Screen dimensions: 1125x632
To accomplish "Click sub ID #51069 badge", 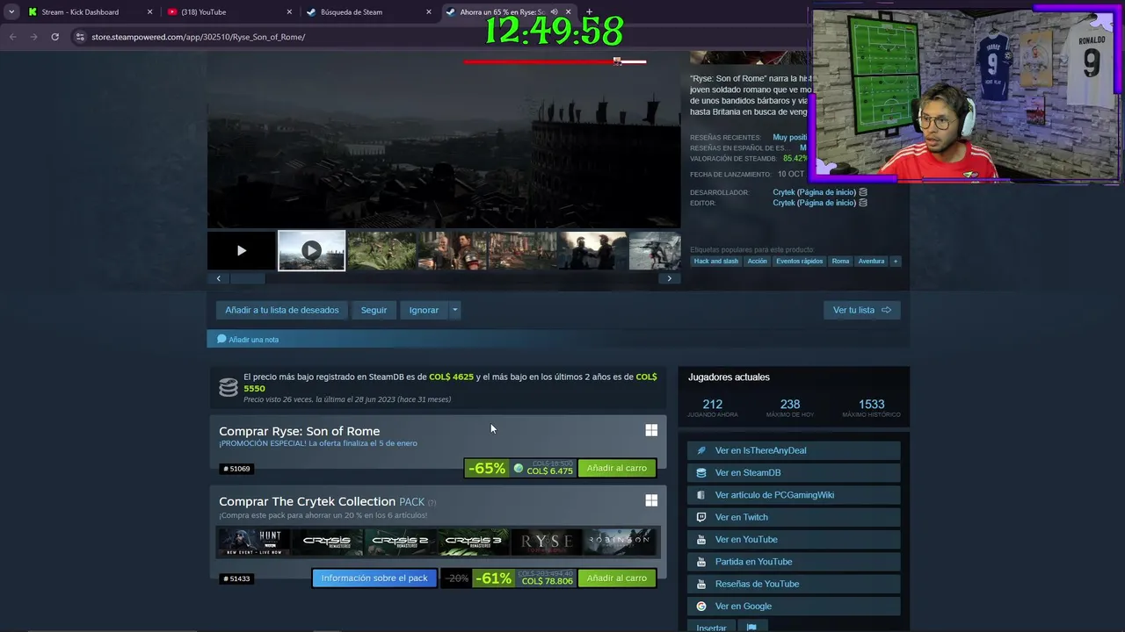I will (236, 469).
